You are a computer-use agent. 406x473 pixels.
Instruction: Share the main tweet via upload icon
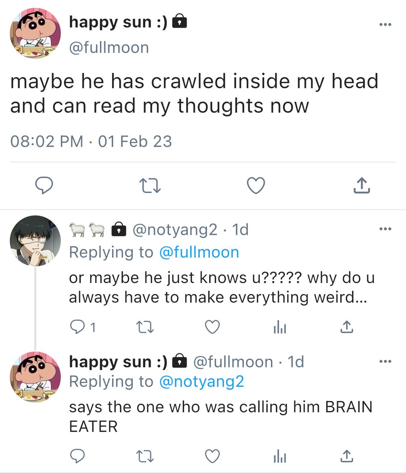point(361,185)
